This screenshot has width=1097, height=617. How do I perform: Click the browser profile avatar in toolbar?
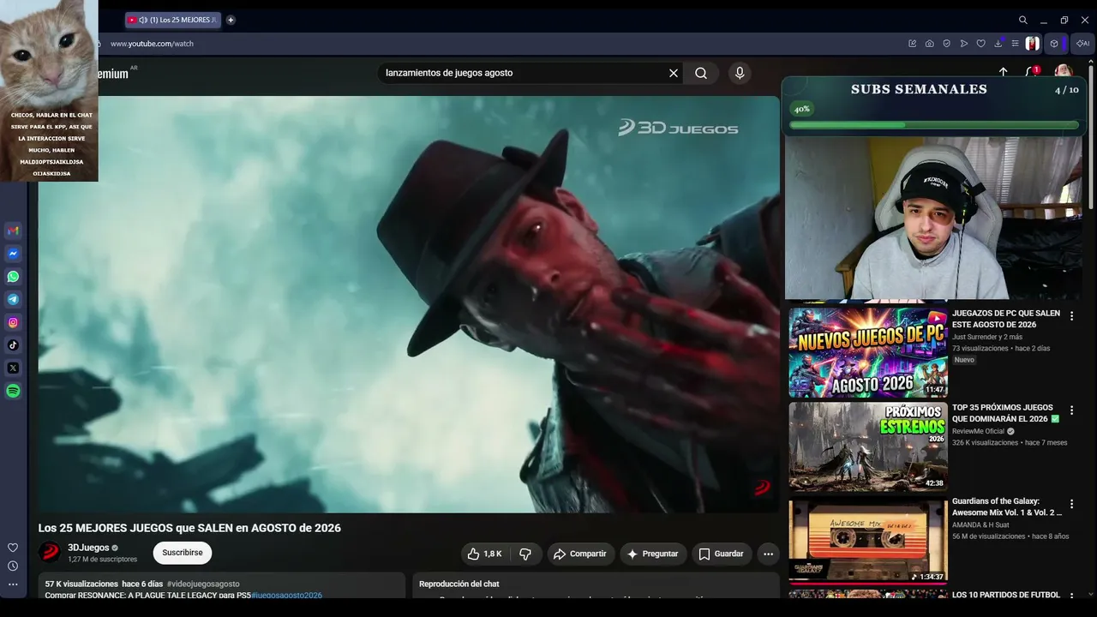point(1033,44)
